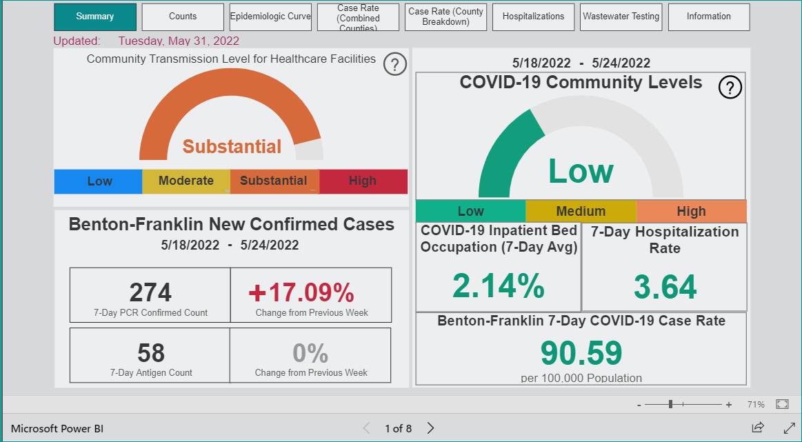
Task: Click the red High transmission legend swatch
Action: [x=363, y=181]
